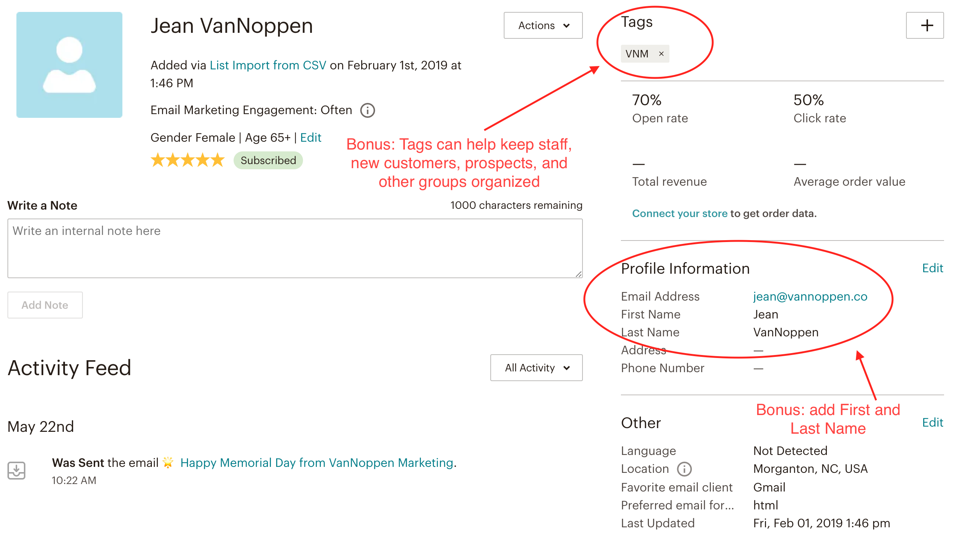
Task: Click the jean@vannoppen.co email address
Action: tap(810, 296)
